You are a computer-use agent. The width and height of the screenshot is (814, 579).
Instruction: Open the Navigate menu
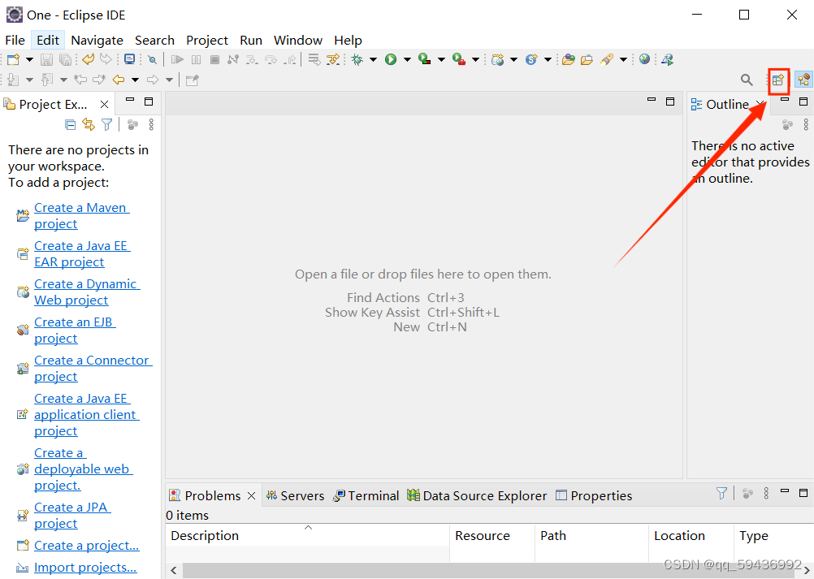tap(97, 41)
